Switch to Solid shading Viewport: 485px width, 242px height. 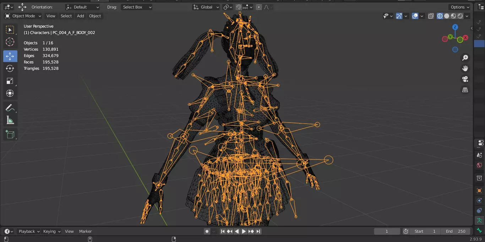click(447, 16)
